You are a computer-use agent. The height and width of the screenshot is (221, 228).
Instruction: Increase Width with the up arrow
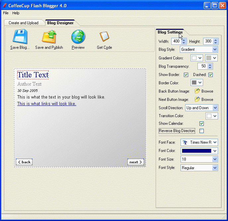tap(184, 40)
